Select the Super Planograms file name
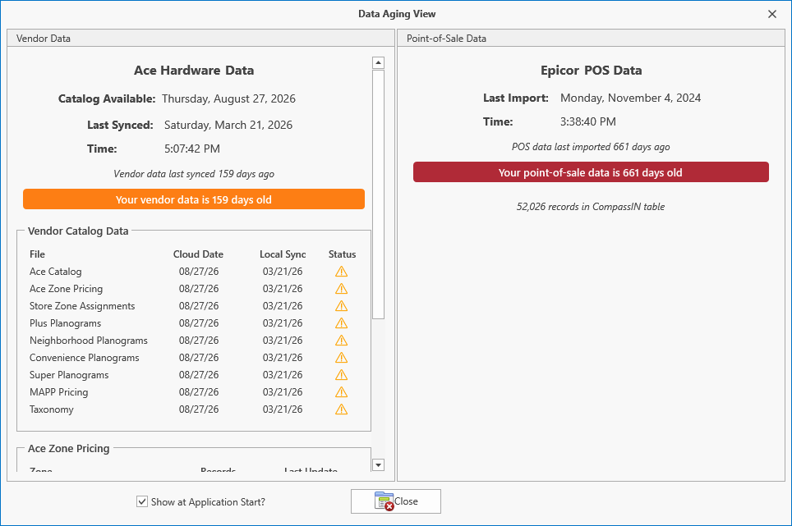 [69, 375]
